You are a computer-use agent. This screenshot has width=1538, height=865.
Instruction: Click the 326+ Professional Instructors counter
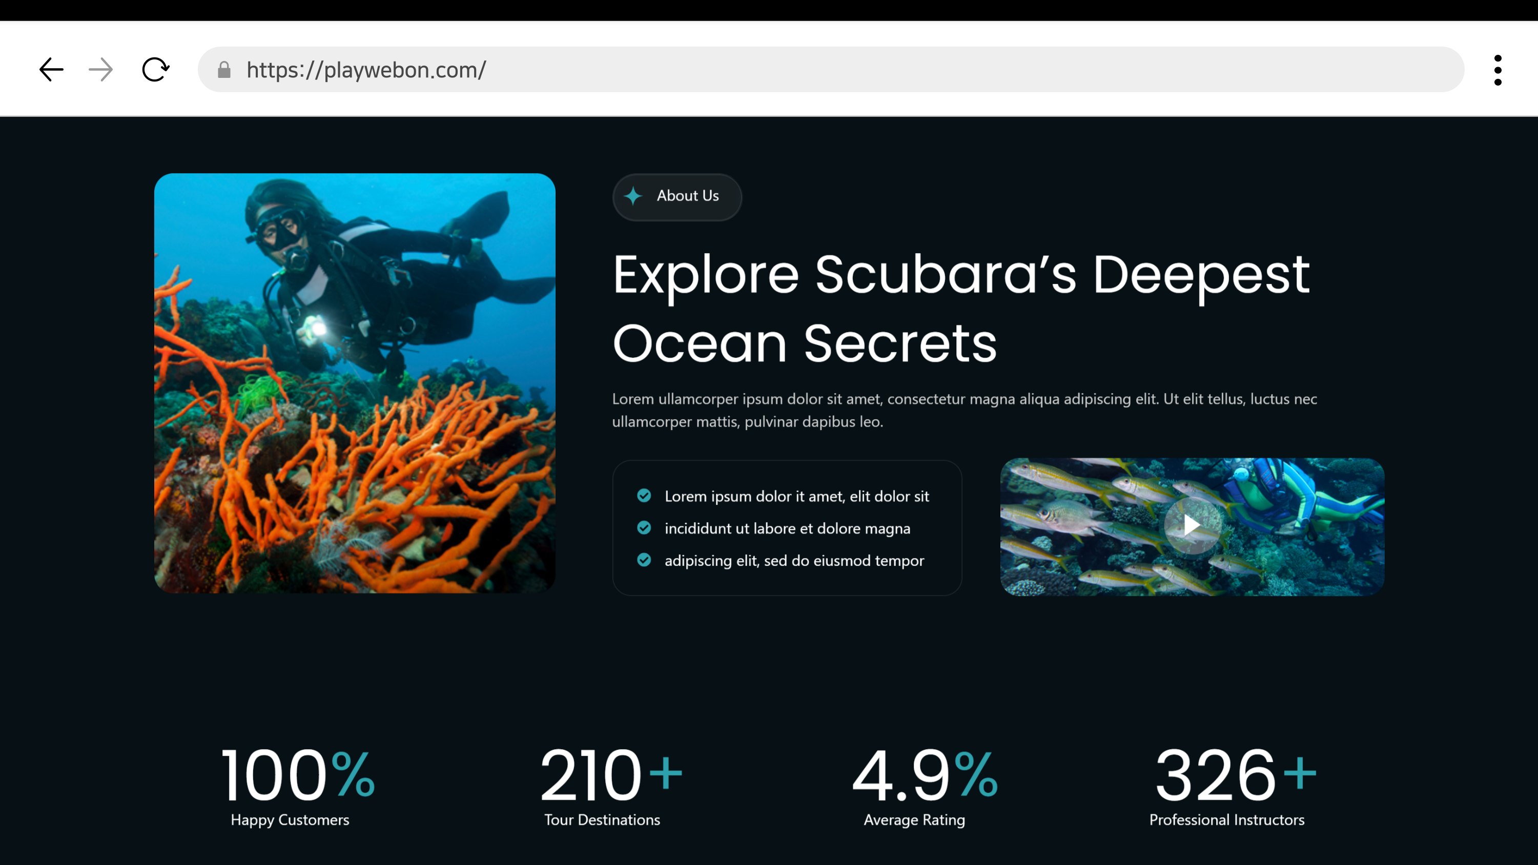click(x=1234, y=785)
